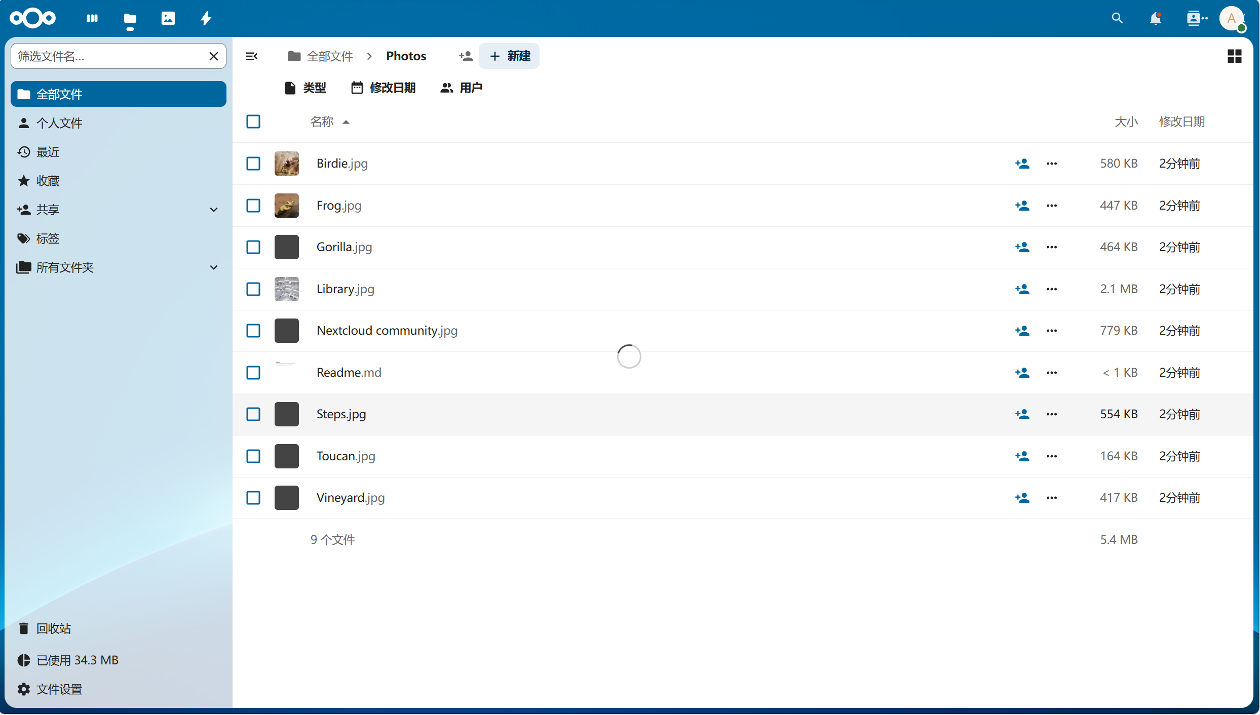Open the 修改日期 filter dropdown
Viewport: 1260px width, 715px height.
(384, 88)
